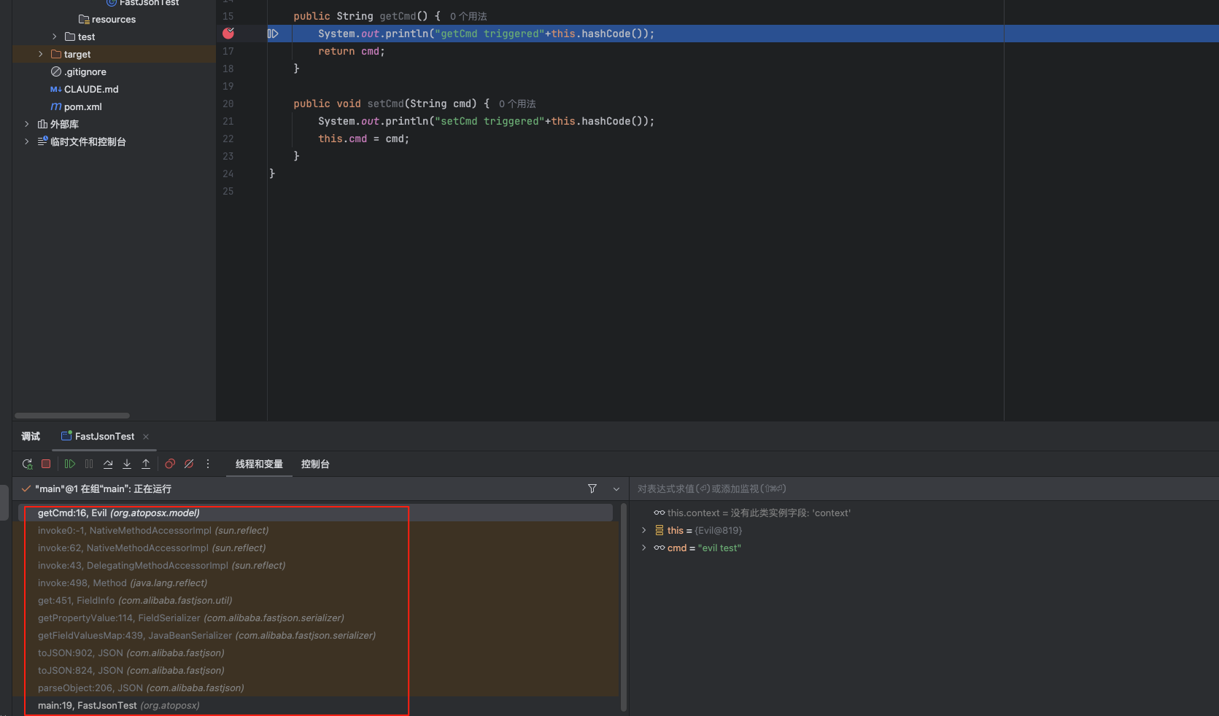1219x716 pixels.
Task: Select the 线程和变量 tab
Action: (x=259, y=464)
